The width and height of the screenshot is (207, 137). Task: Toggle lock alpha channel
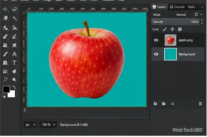click(x=180, y=29)
